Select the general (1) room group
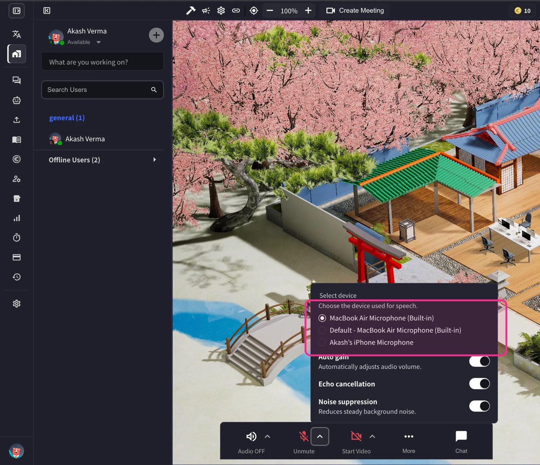The width and height of the screenshot is (540, 465). coord(67,118)
